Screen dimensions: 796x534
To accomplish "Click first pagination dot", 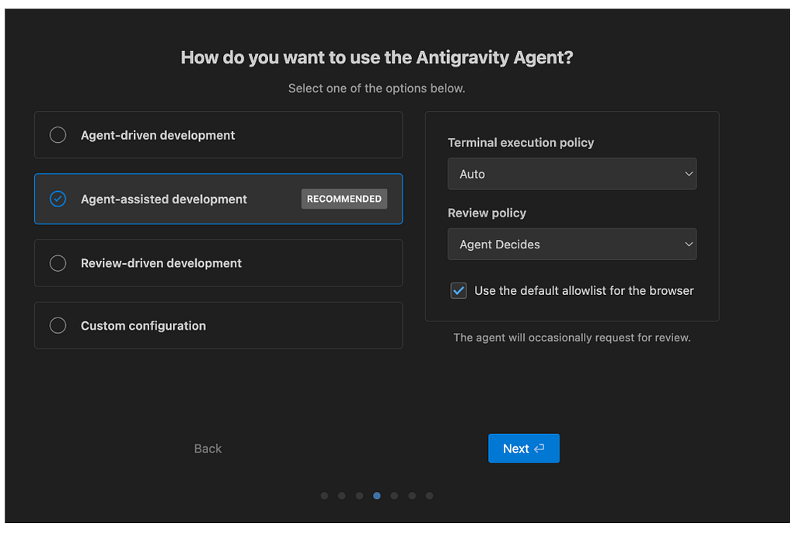I will [x=324, y=495].
